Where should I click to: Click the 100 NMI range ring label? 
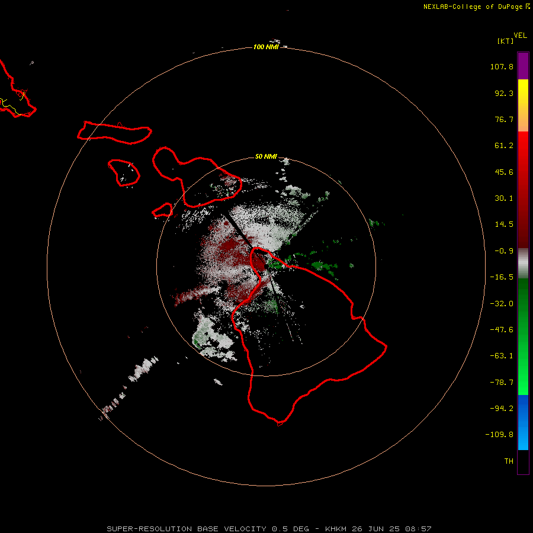point(266,47)
